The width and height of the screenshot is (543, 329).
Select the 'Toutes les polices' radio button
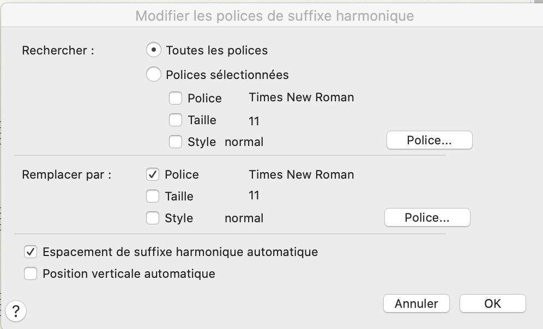(x=154, y=50)
